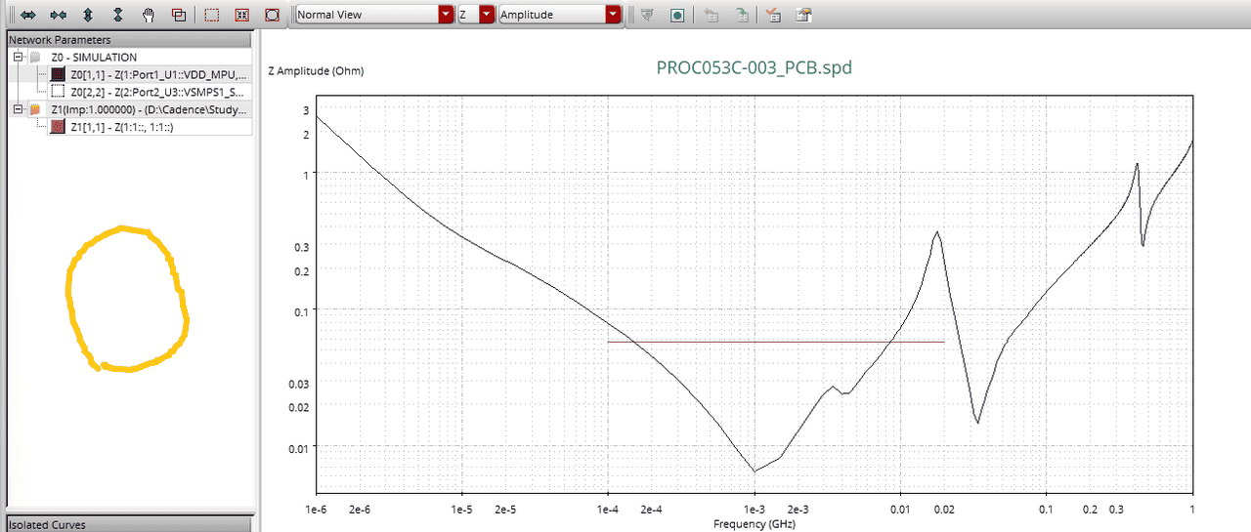Select the dashed rectangle zoom-area tool

[211, 15]
